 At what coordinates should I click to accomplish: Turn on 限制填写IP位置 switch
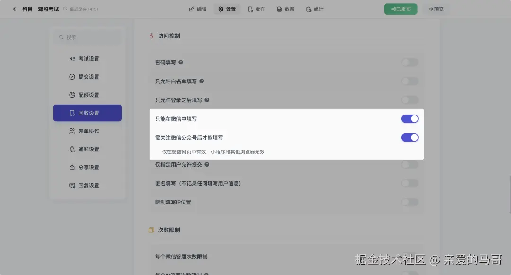(x=410, y=202)
